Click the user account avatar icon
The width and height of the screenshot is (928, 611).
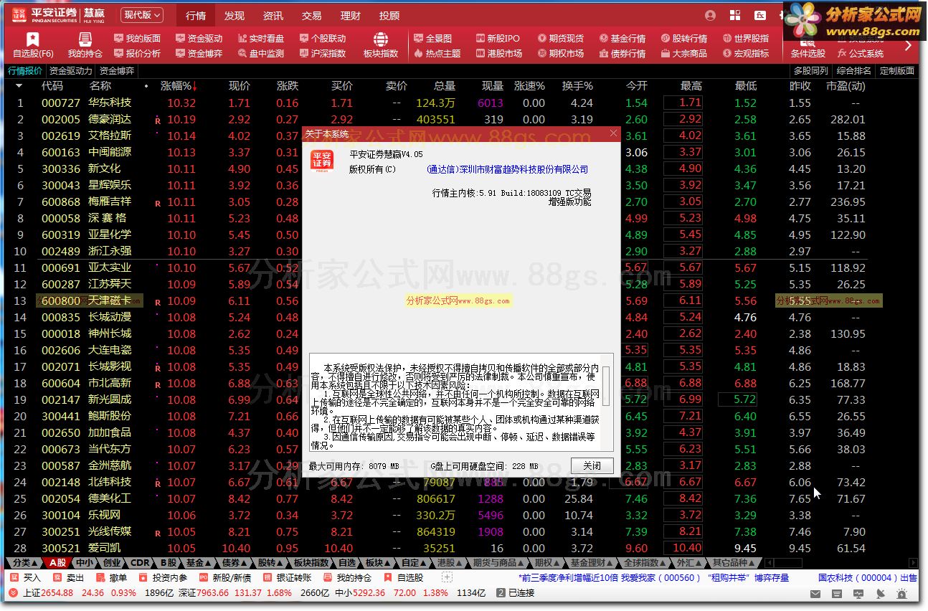(710, 15)
